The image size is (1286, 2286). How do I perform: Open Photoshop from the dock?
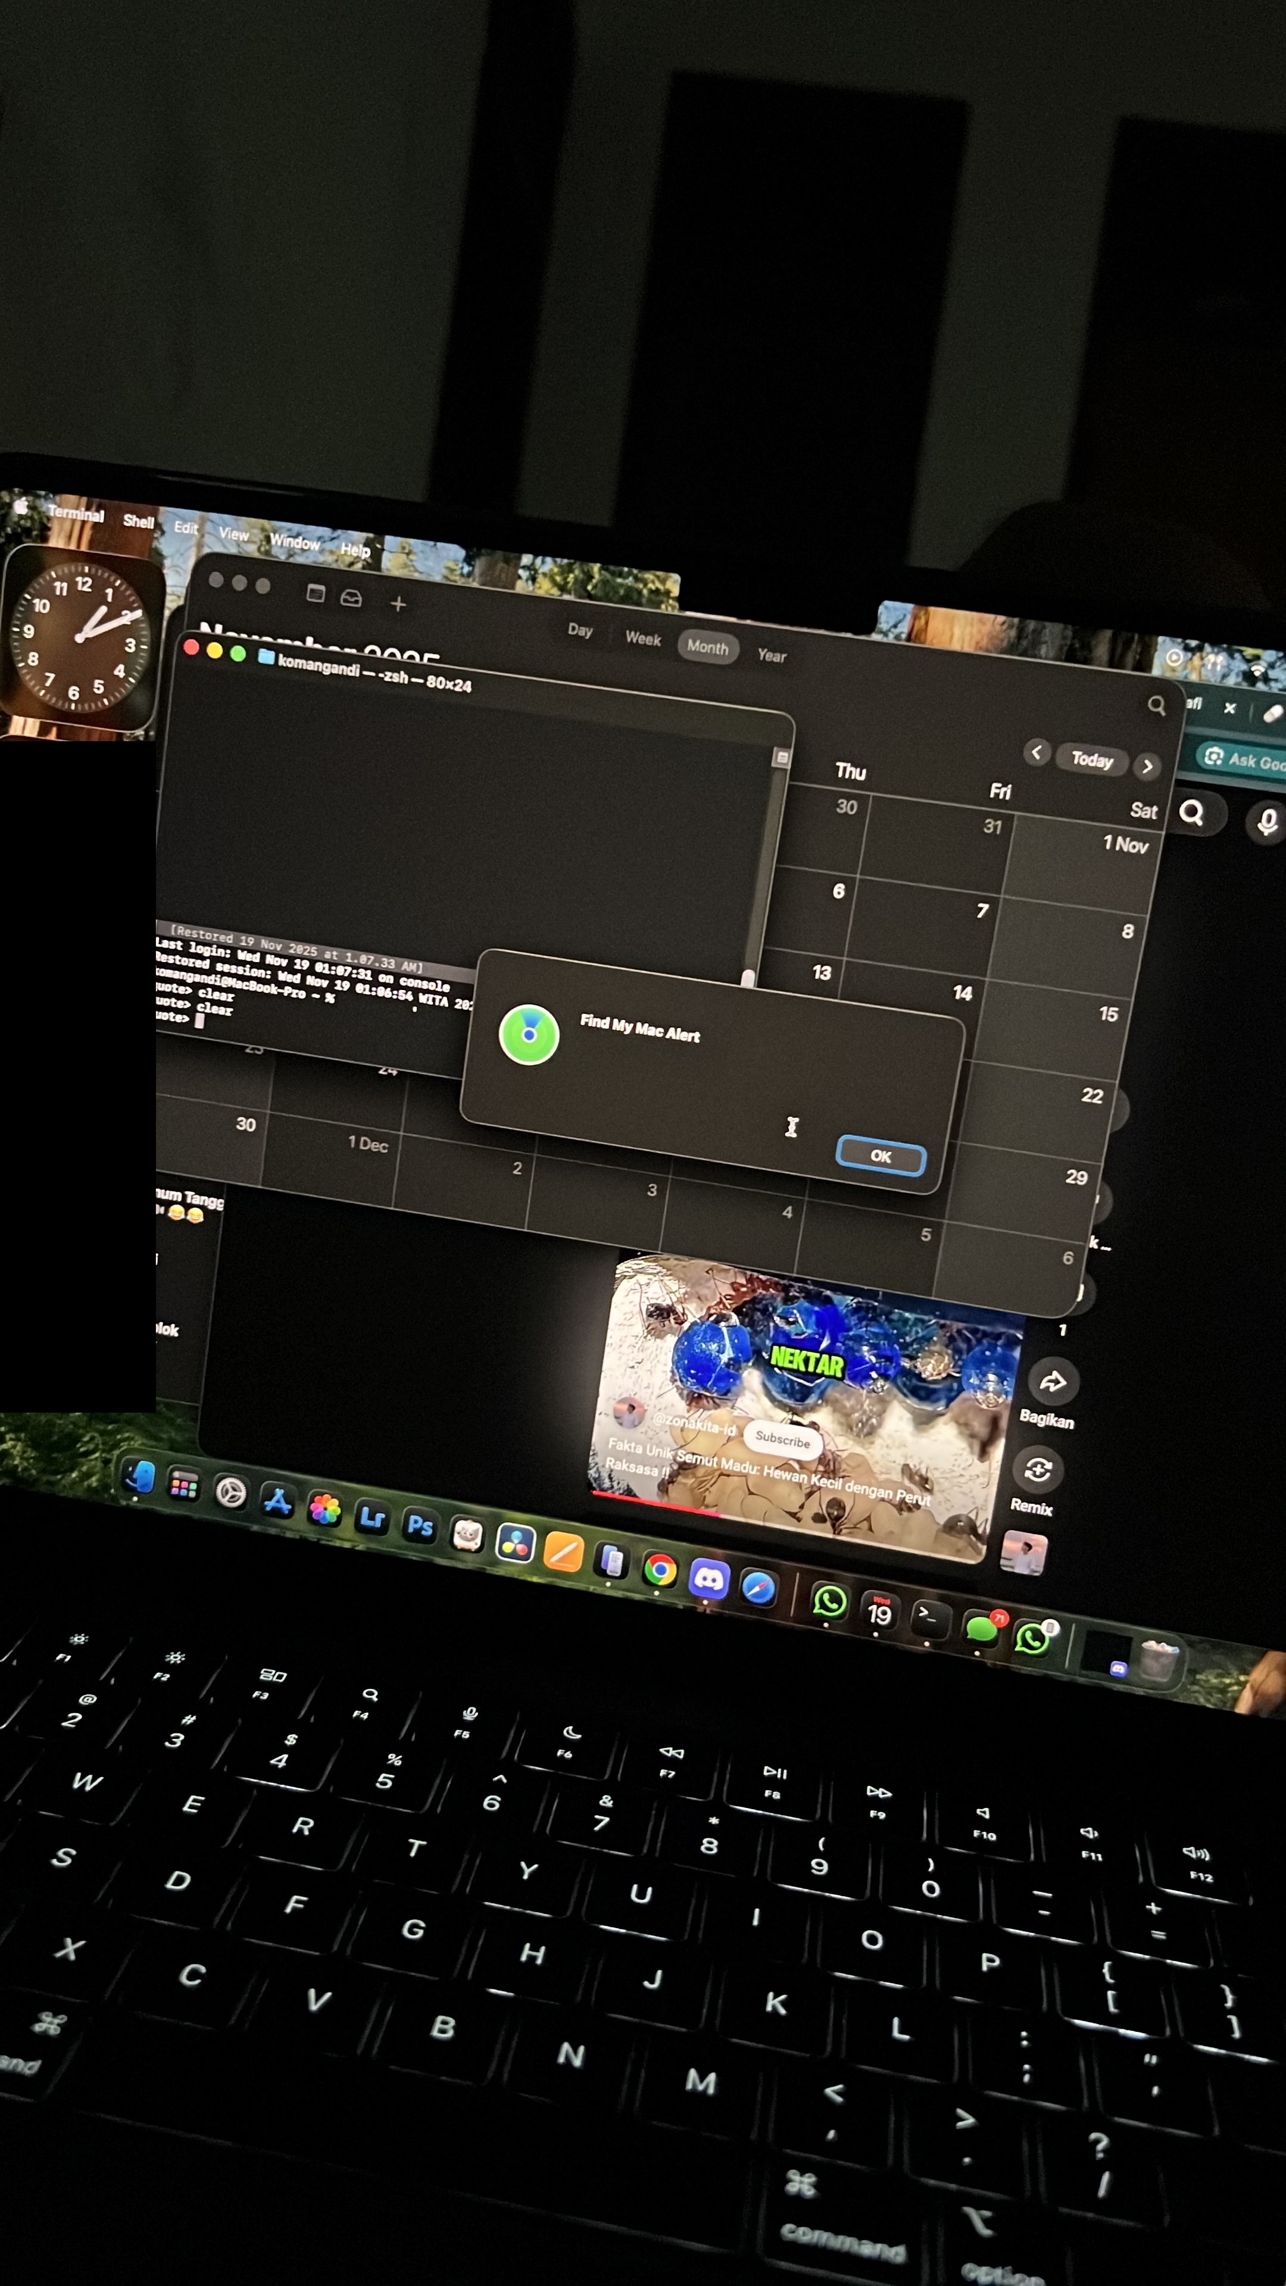420,1525
